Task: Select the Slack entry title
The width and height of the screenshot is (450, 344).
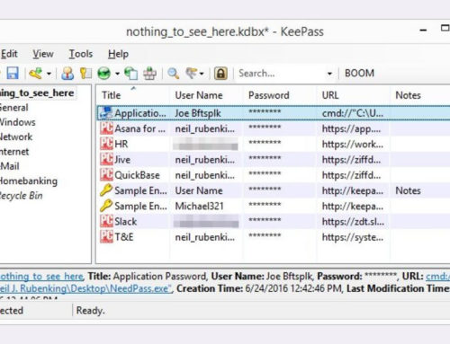Action: point(126,222)
